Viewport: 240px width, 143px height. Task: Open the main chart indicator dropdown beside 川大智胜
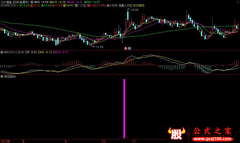click(32, 2)
